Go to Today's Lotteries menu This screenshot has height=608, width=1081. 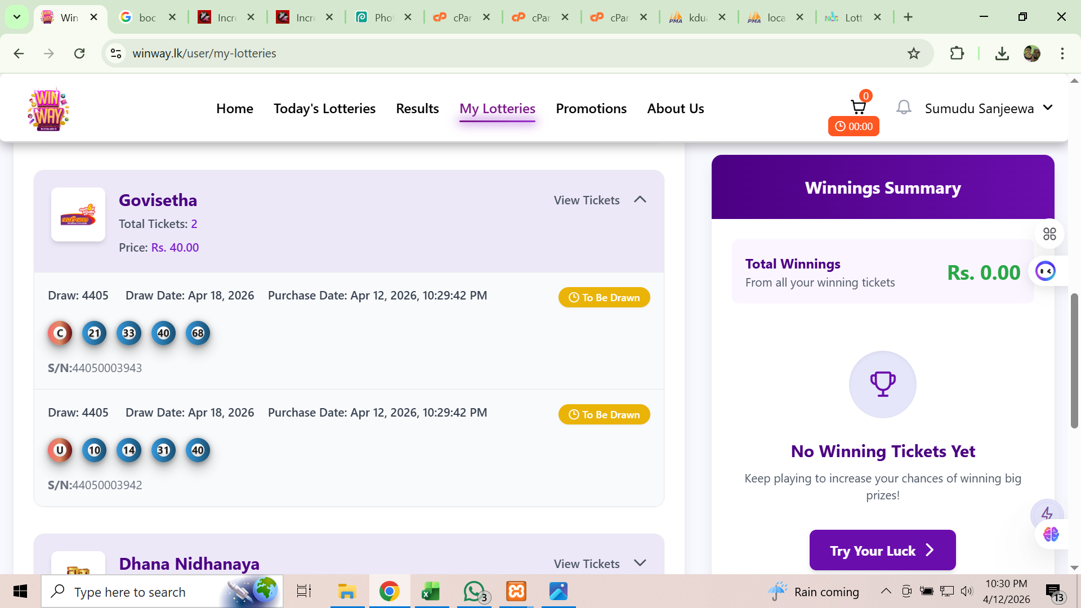point(324,108)
